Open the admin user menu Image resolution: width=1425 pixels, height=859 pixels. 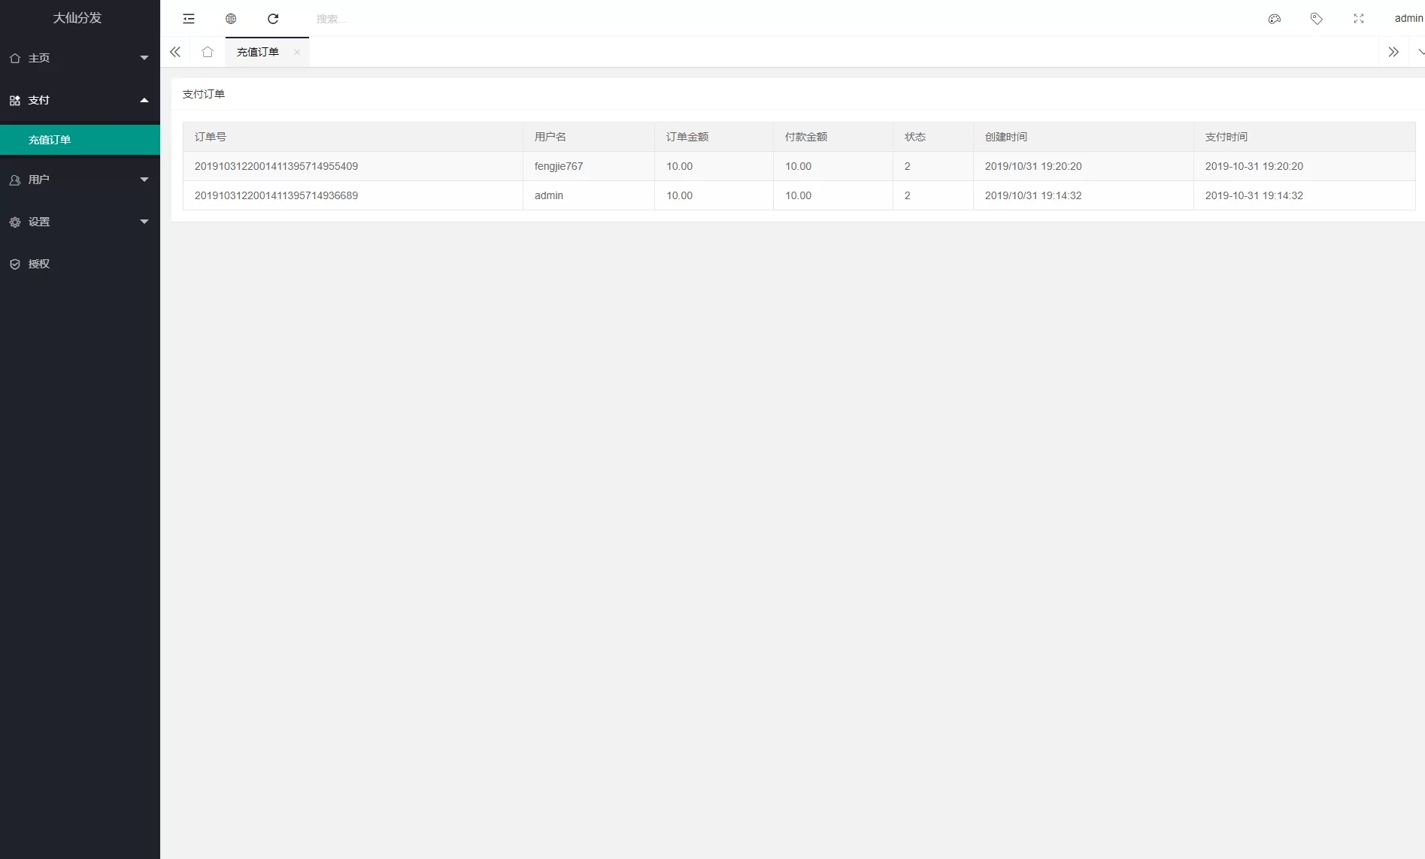point(1408,19)
